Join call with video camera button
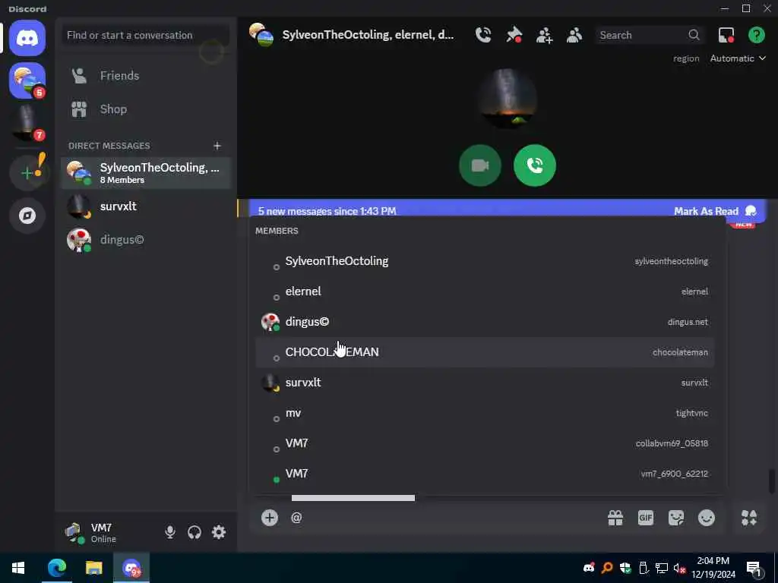Screen dimensions: 778x583 click(x=480, y=165)
